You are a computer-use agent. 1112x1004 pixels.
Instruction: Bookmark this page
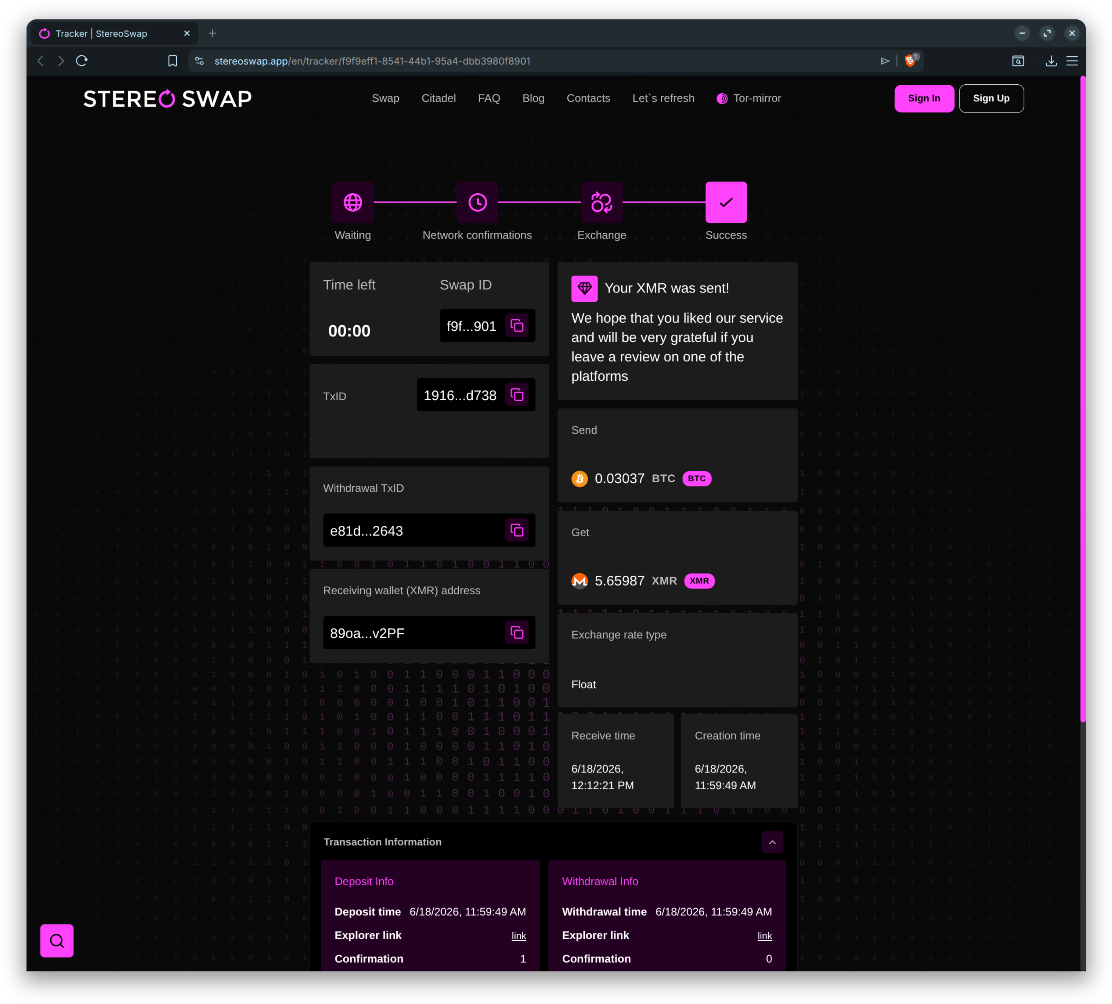(173, 61)
